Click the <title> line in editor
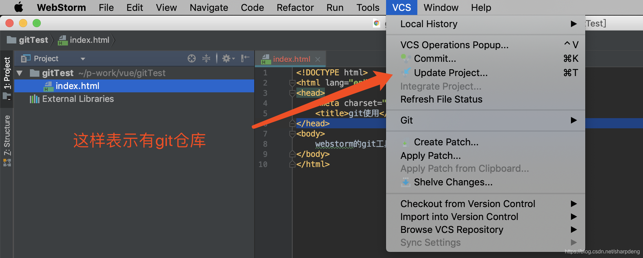Screen dimensions: 643x258 (350, 113)
